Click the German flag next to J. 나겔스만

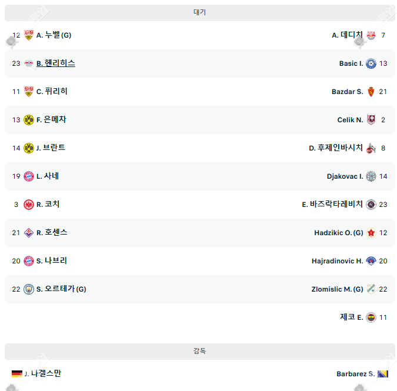tap(16, 374)
